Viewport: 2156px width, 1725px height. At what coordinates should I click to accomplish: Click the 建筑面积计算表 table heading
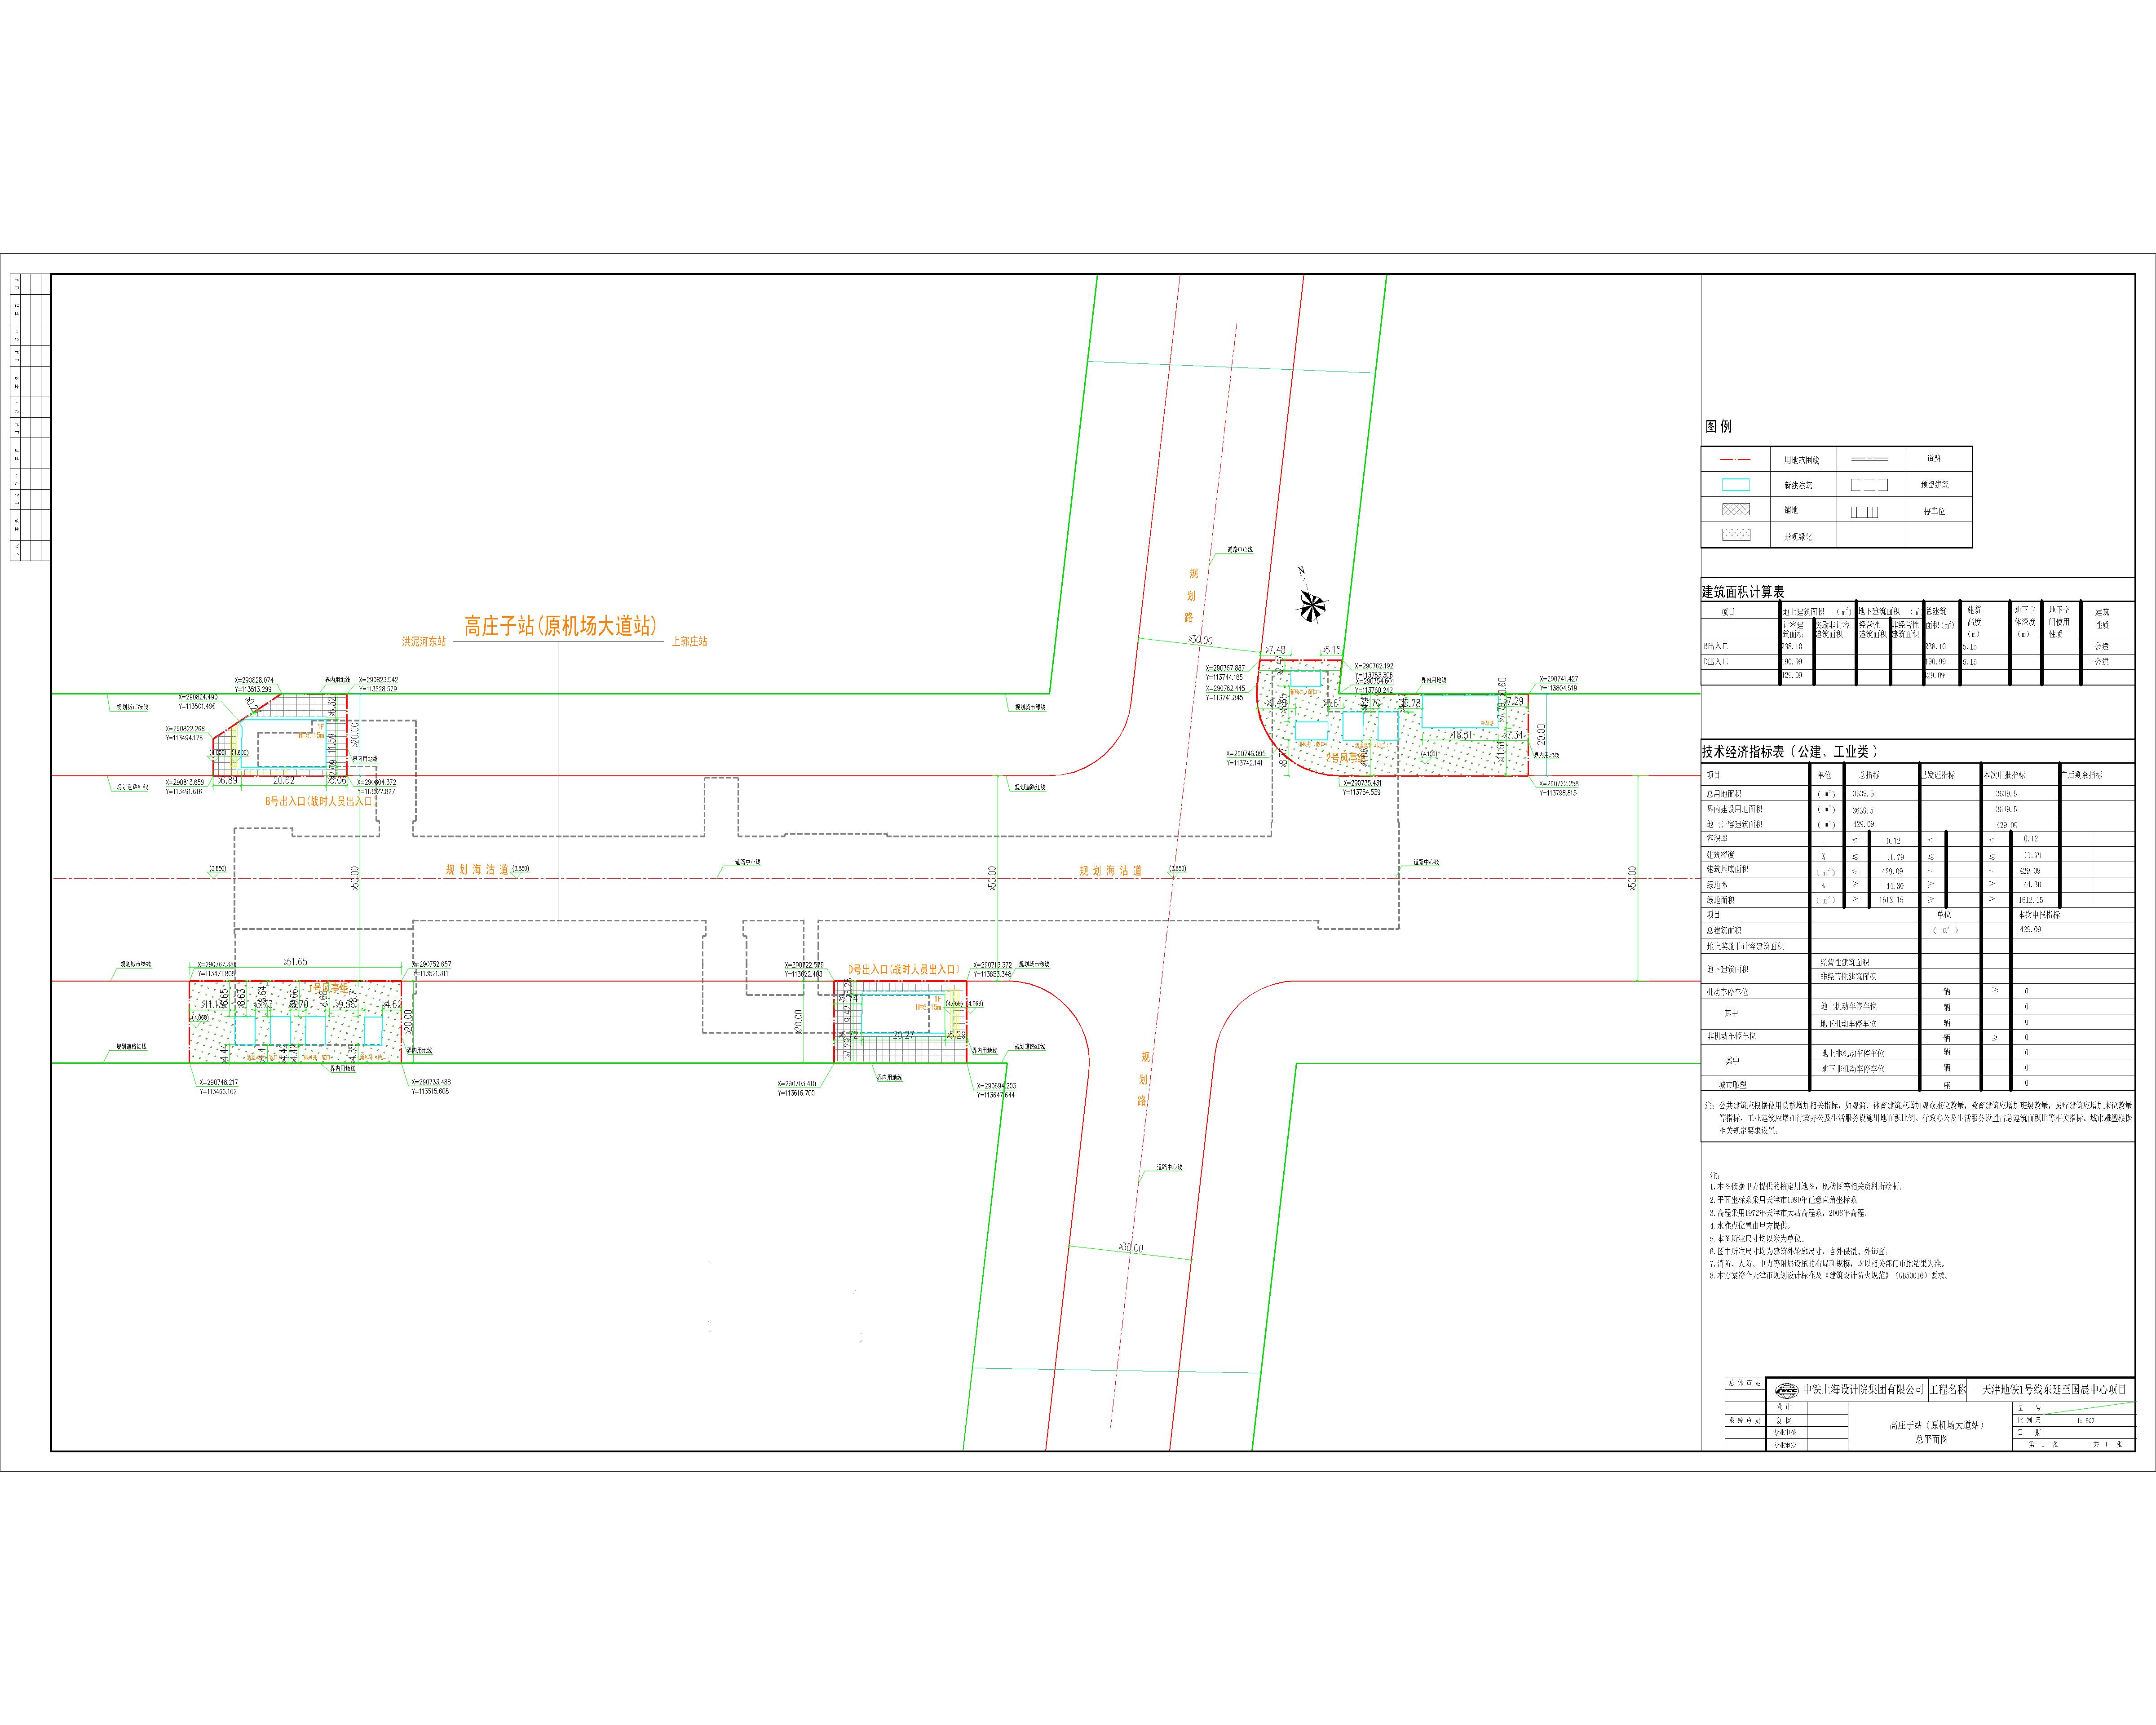click(1743, 592)
